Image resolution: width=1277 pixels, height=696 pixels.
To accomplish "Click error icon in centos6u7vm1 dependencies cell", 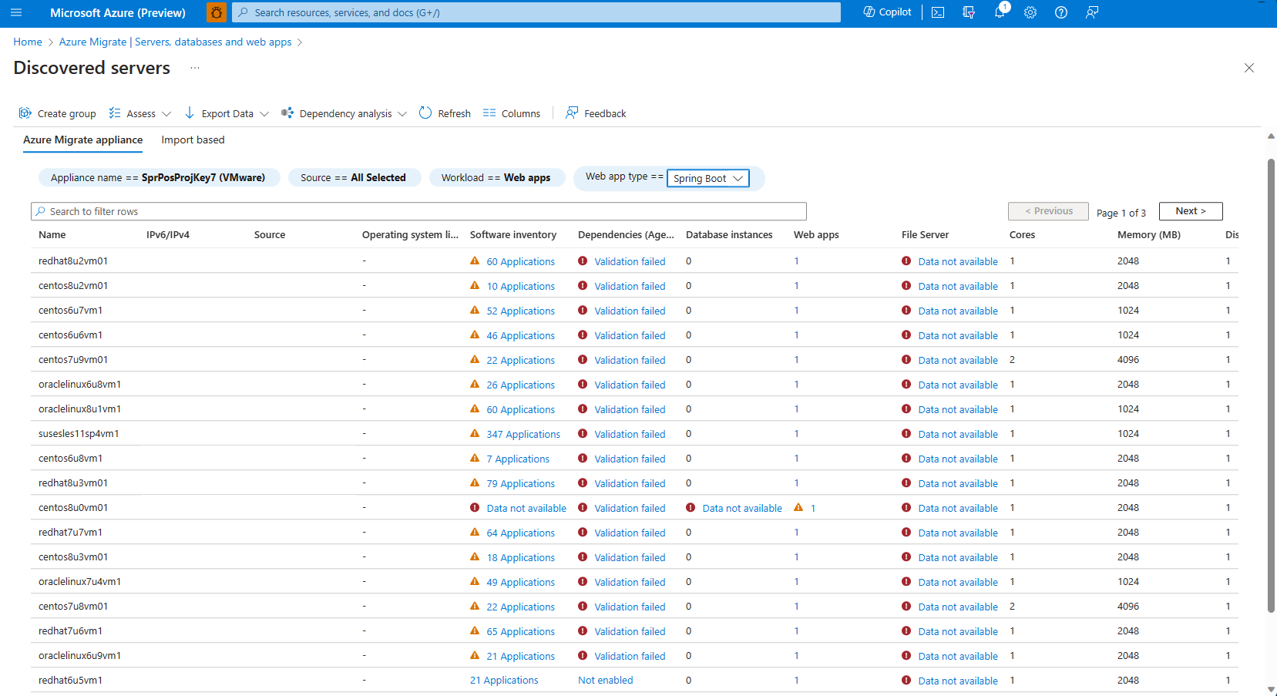I will [583, 311].
